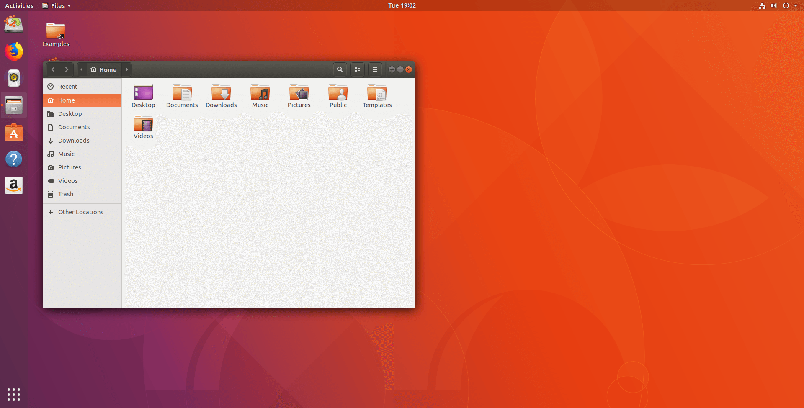Launch Firefox from the dock
Screen dimensions: 804x408
coord(14,51)
